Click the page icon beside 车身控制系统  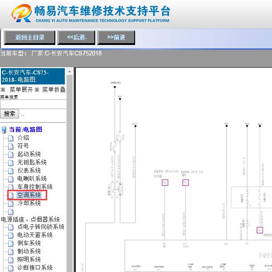[x=11, y=188]
